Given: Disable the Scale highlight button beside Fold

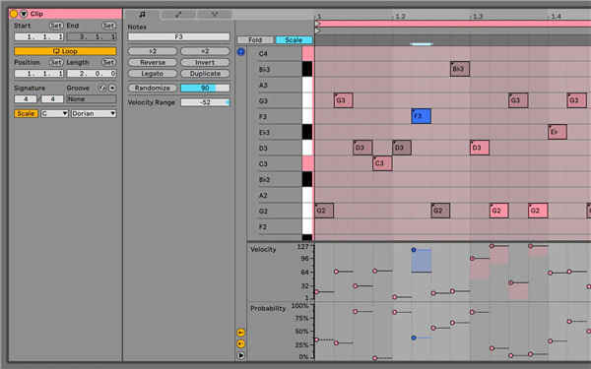Looking at the screenshot, I should tap(294, 40).
